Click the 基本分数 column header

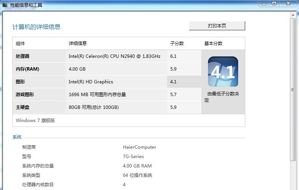coord(213,44)
